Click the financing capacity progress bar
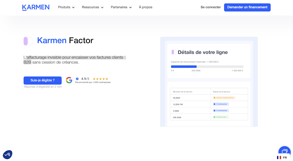Screen dimensions: 293x161 pyautogui.click(x=207, y=67)
